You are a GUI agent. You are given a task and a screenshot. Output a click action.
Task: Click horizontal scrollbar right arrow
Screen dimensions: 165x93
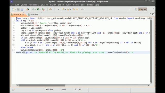(x=149, y=86)
